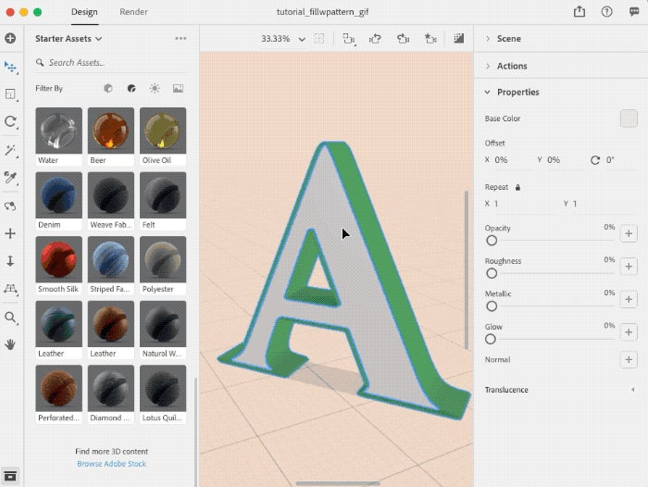648x487 pixels.
Task: Filter assets by materials
Action: [131, 89]
